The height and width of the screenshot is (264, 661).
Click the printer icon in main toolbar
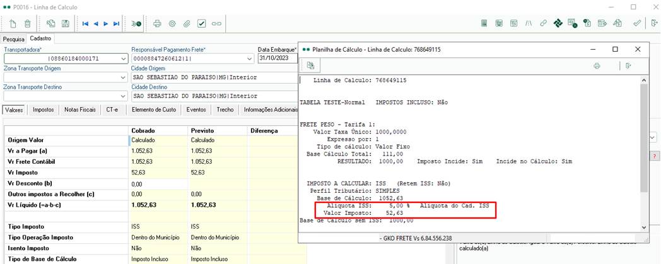click(x=157, y=23)
